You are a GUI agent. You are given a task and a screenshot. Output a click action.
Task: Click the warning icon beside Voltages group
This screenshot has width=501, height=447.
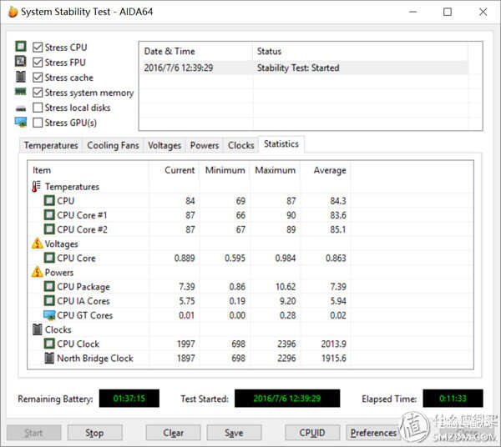click(37, 244)
